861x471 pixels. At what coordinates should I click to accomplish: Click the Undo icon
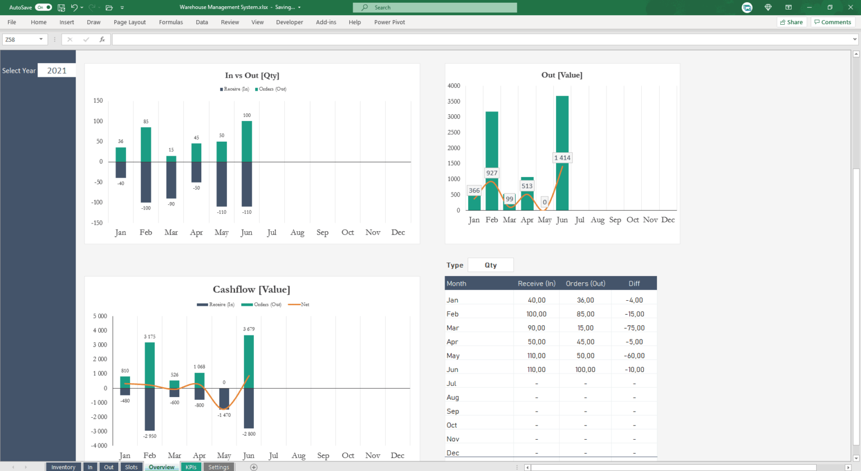[73, 7]
